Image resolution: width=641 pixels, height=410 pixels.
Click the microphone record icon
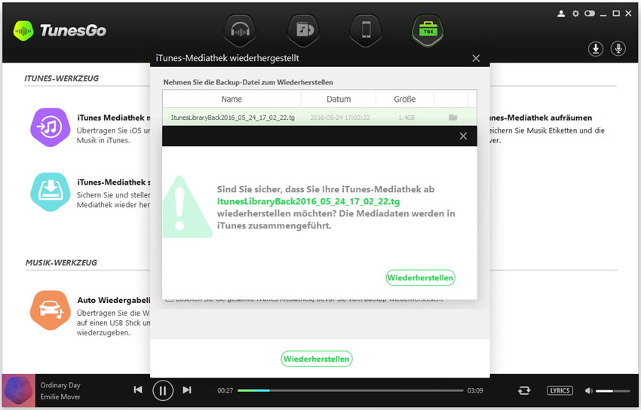(618, 48)
